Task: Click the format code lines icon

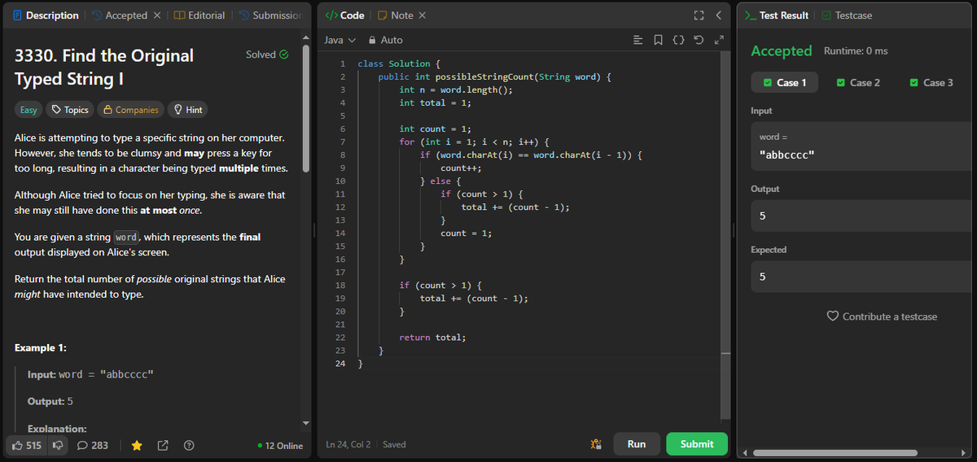Action: pyautogui.click(x=639, y=40)
